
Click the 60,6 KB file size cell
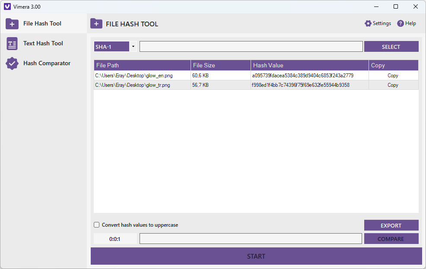click(x=221, y=76)
